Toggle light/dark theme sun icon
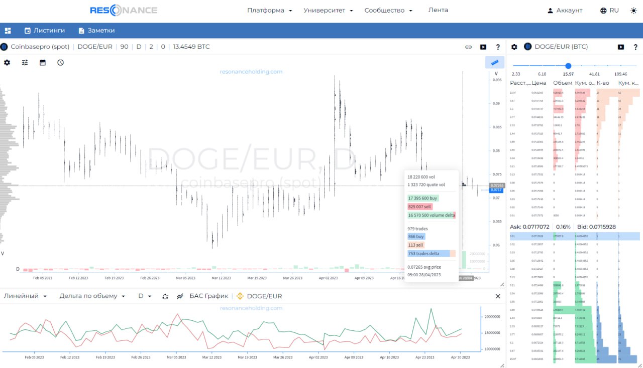This screenshot has height=368, width=643. 633,11
